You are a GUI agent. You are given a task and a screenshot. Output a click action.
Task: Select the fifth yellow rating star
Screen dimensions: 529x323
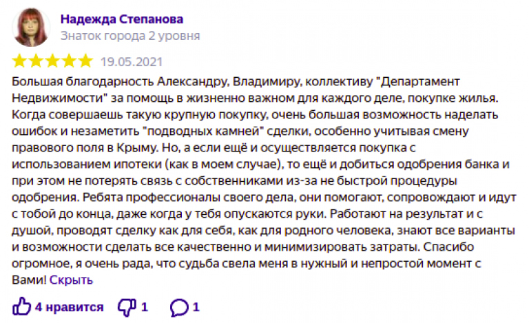click(x=85, y=61)
